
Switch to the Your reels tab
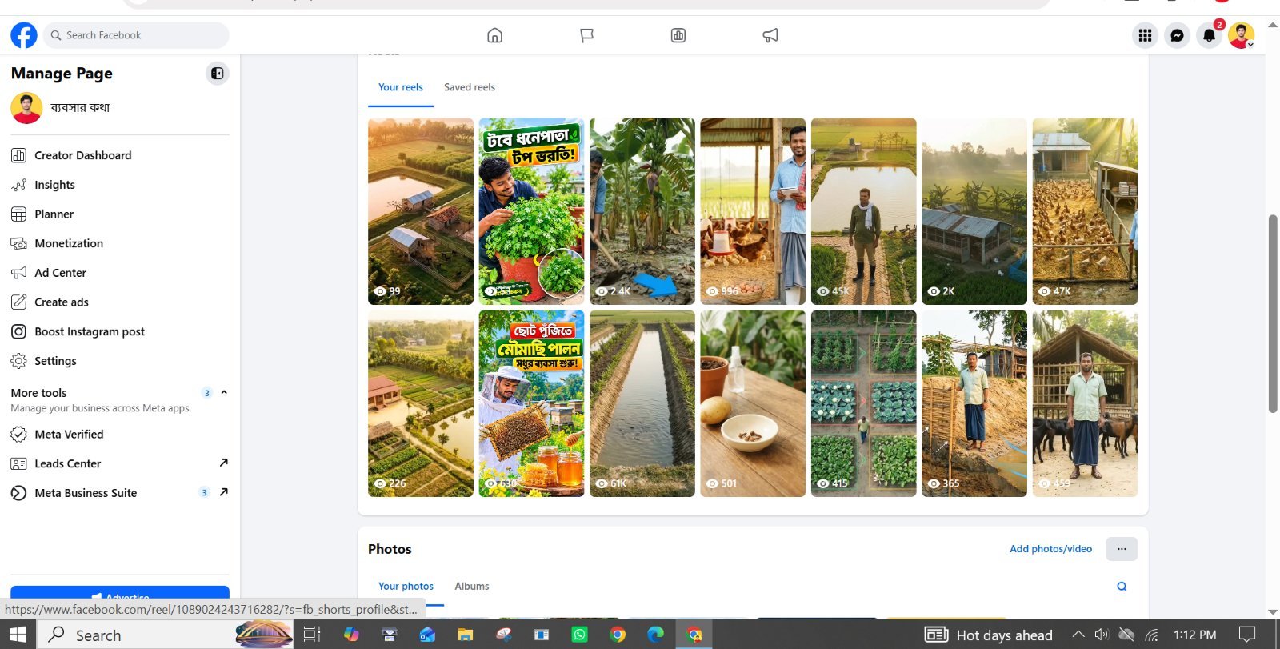[401, 87]
